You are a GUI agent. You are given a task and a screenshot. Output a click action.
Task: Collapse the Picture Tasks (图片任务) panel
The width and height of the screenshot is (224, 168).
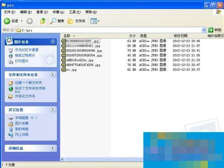(53, 42)
